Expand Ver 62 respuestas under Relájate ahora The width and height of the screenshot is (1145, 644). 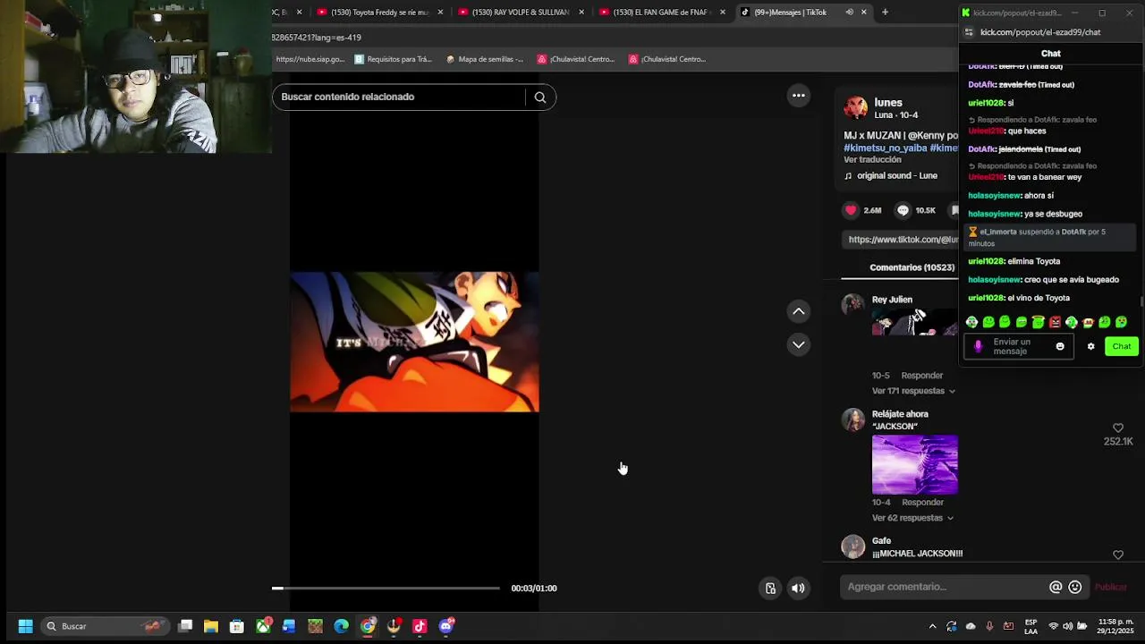click(x=912, y=518)
